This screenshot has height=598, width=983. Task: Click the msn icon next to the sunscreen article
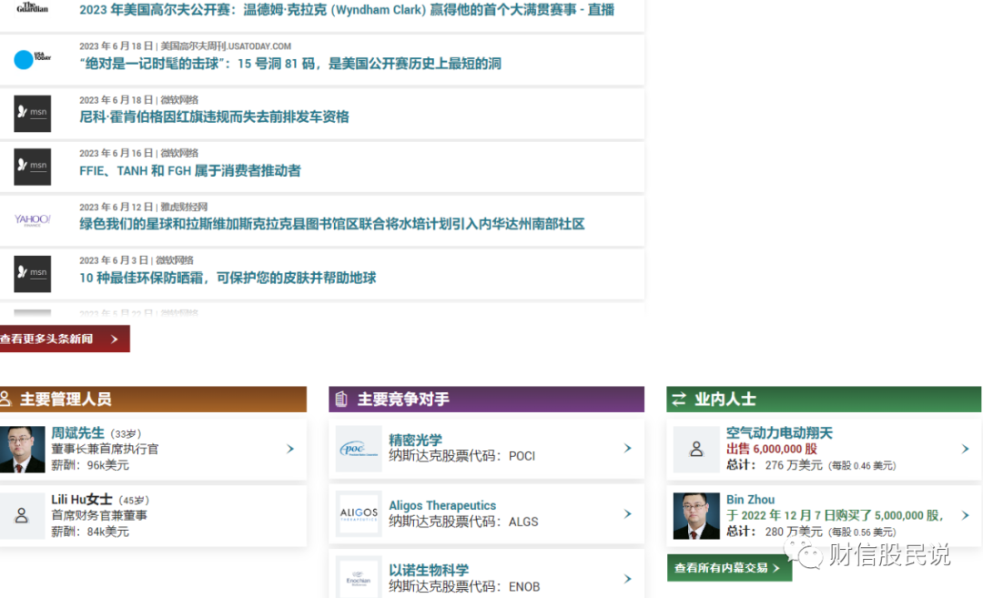click(32, 273)
